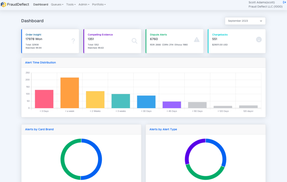Image resolution: width=287 pixels, height=182 pixels.
Task: Click the gray '< 120 Days' bar
Action: pos(223,107)
